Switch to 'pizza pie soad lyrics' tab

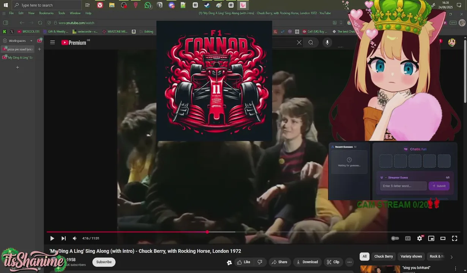[x=18, y=49]
